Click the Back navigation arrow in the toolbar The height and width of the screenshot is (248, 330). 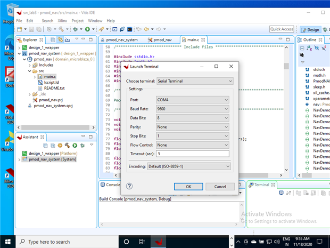(x=146, y=29)
